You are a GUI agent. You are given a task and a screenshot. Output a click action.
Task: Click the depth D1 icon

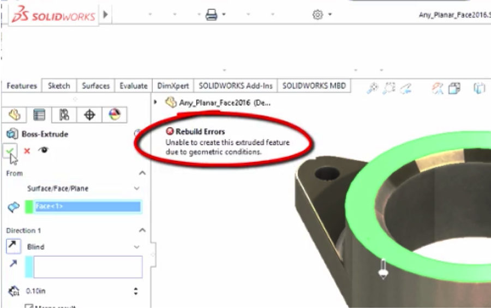point(14,291)
